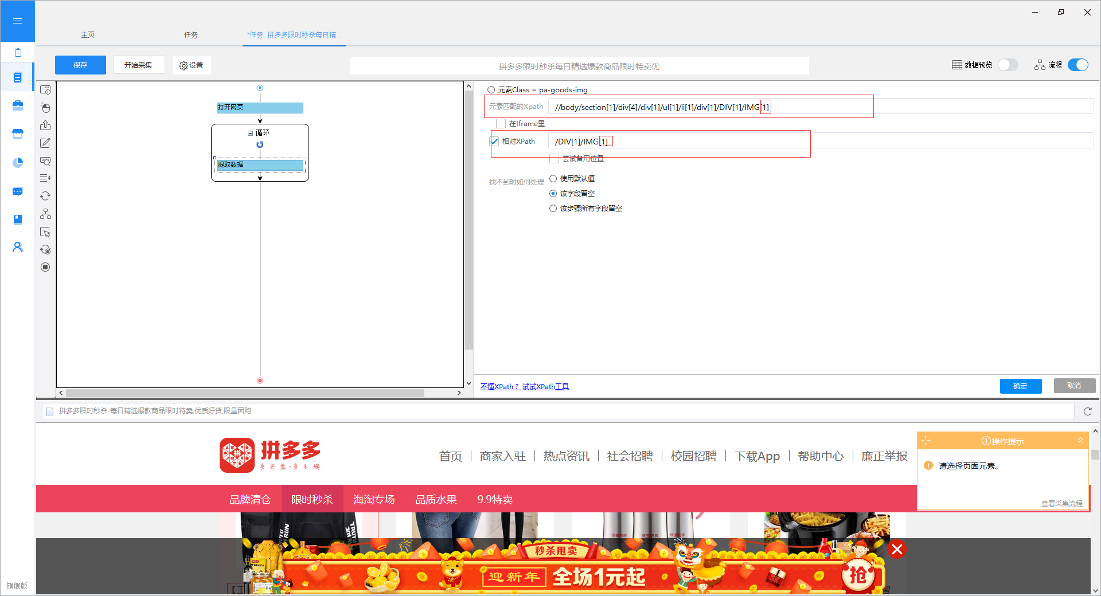
Task: Open the 限时秒杀 page tab
Action: [x=312, y=499]
